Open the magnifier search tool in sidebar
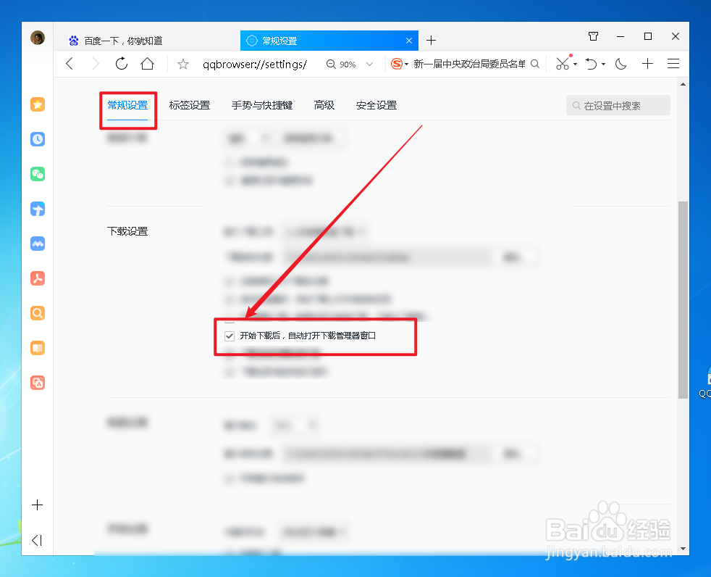The height and width of the screenshot is (577, 711). pyautogui.click(x=38, y=313)
